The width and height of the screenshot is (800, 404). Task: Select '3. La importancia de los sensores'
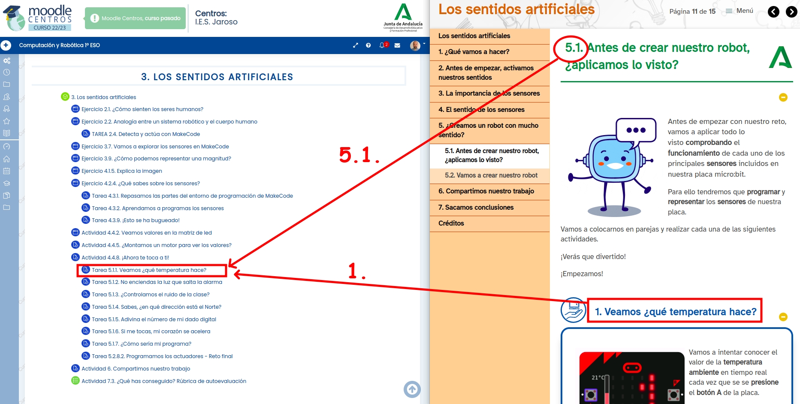(489, 93)
